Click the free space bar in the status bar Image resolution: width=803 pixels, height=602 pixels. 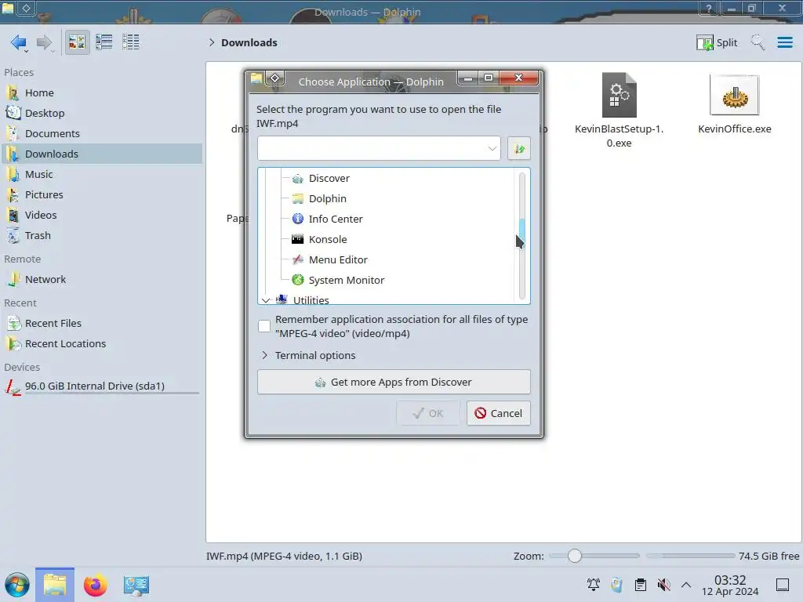(x=690, y=556)
